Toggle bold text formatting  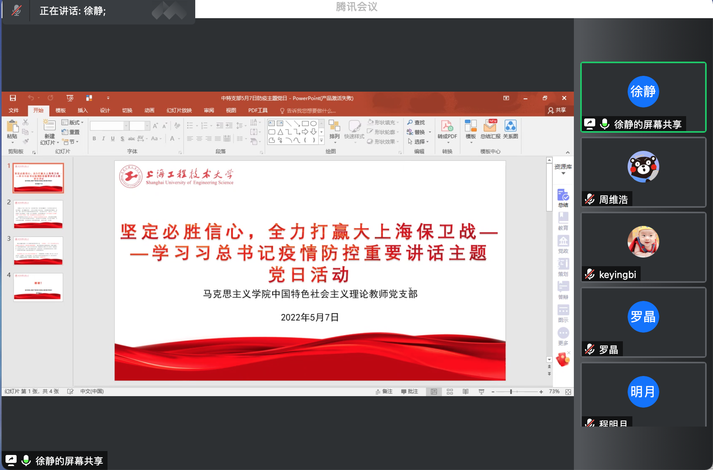pos(94,139)
